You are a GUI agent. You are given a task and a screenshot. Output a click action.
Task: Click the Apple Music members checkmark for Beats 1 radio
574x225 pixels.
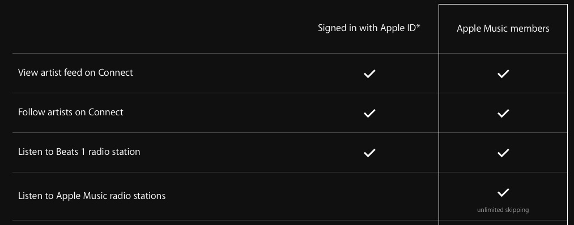503,152
